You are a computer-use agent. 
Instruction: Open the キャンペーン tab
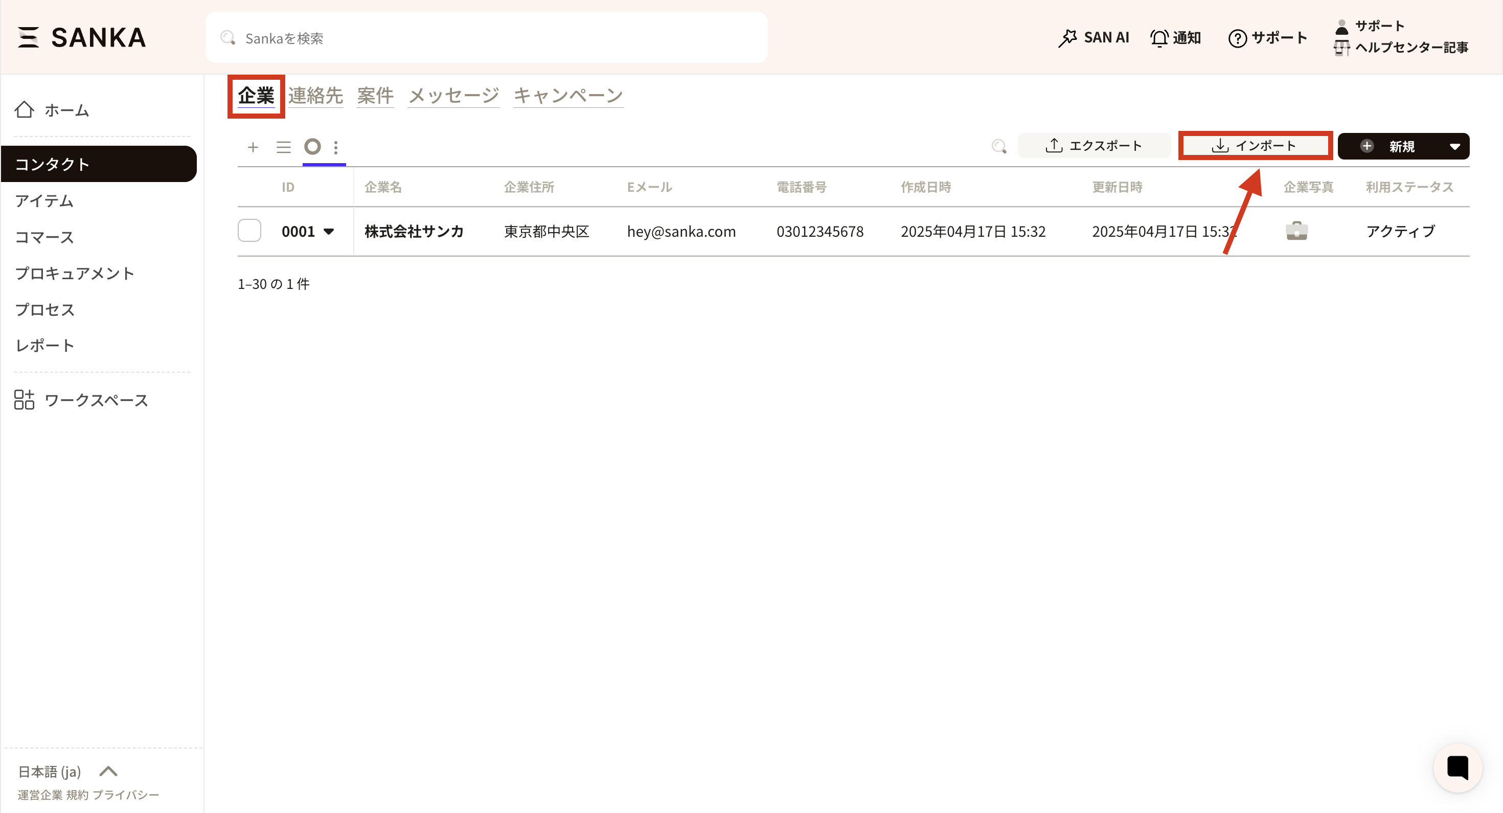567,95
